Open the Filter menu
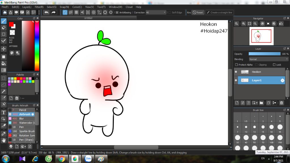The height and width of the screenshot is (163, 290). pos(39,7)
